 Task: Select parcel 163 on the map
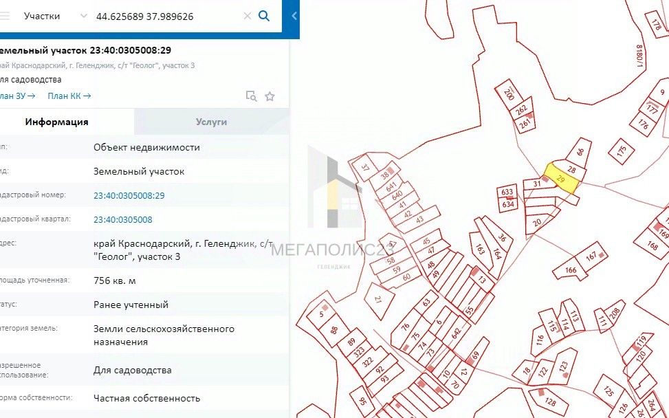click(x=481, y=249)
